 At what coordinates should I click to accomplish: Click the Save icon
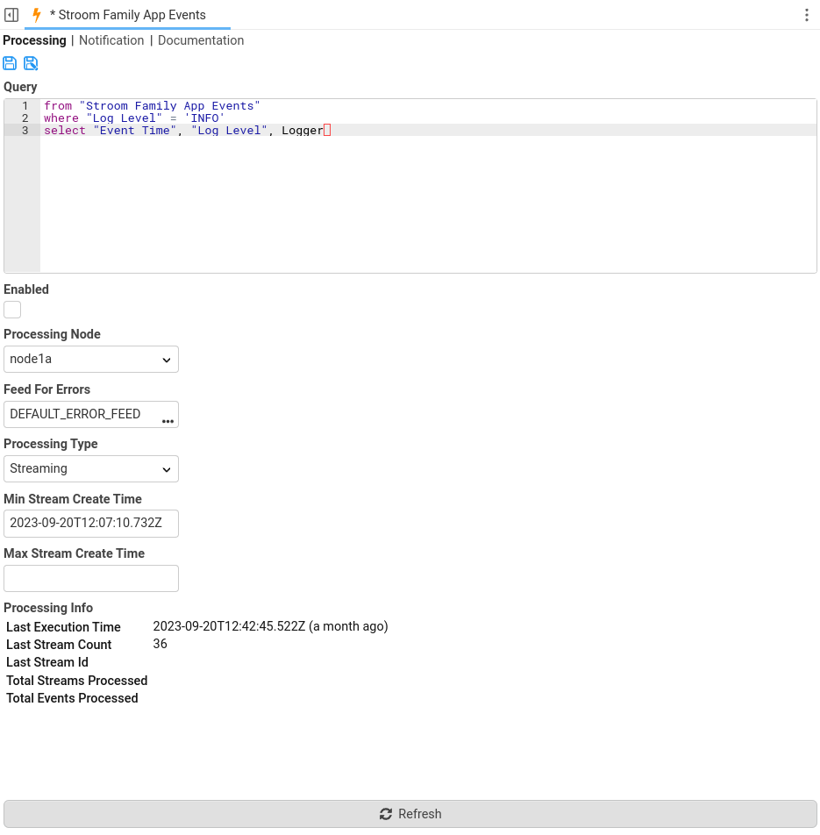pyautogui.click(x=10, y=63)
